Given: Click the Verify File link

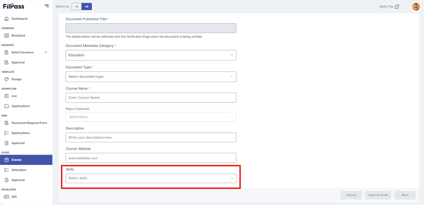Looking at the screenshot, I should point(386,7).
